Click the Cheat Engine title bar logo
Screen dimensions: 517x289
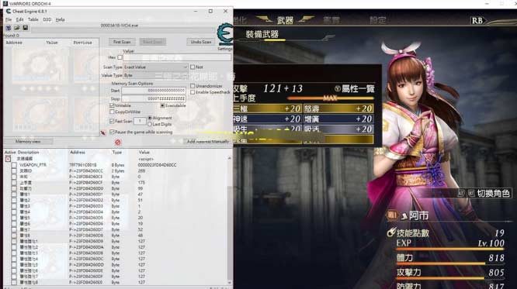click(9, 11)
